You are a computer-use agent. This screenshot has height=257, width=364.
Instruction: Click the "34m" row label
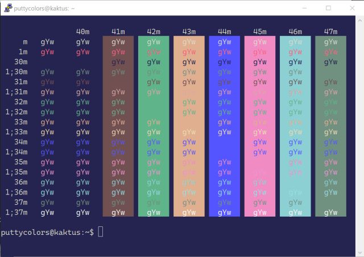pos(20,142)
